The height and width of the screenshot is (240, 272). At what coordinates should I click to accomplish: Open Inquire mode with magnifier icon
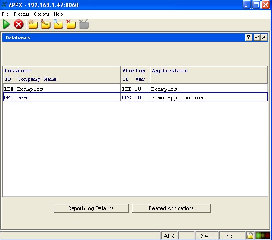point(58,25)
